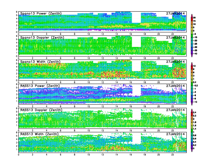Click the "Spano13 Width (Zenith)" panel title
Image resolution: width=214 pixels, height=166 pixels.
(x=40, y=62)
